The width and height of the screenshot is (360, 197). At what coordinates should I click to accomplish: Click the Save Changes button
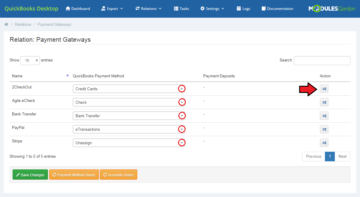coord(30,175)
